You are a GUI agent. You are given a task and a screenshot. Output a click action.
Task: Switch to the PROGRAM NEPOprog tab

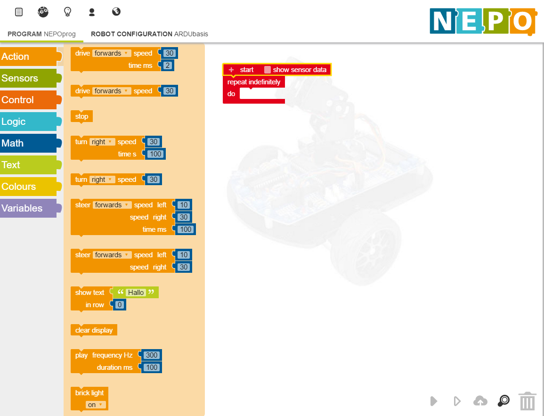point(41,34)
